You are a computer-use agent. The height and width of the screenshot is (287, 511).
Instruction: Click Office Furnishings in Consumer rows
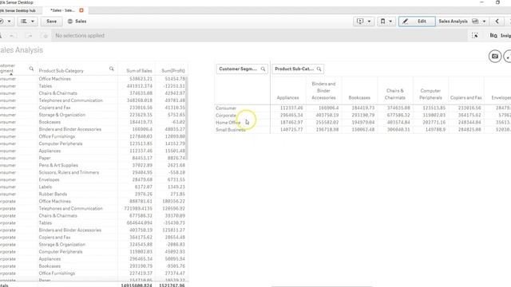[x=57, y=136]
